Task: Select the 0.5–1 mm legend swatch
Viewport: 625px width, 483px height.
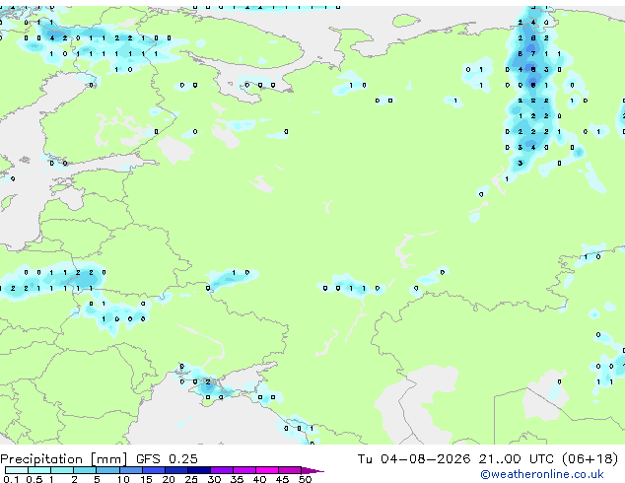Action: coord(39,470)
